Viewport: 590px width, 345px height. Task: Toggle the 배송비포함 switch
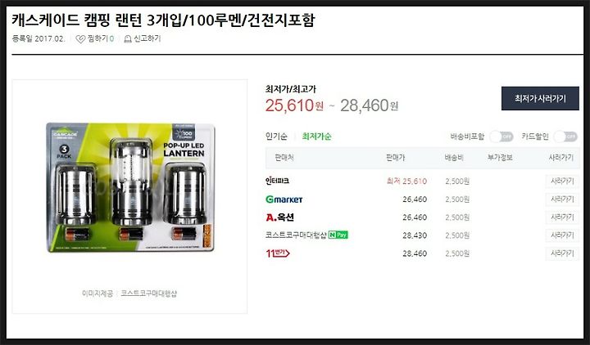click(501, 137)
